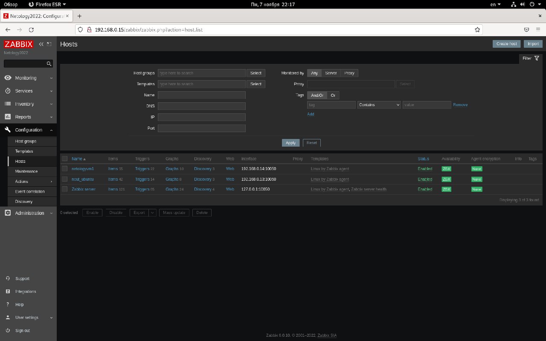Click the Administration gear icon
The height and width of the screenshot is (341, 546).
[x=8, y=213]
